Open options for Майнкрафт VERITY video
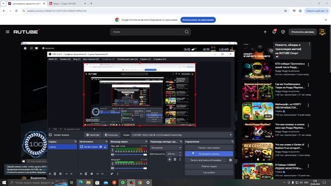331x186 pixels. pos(308,105)
